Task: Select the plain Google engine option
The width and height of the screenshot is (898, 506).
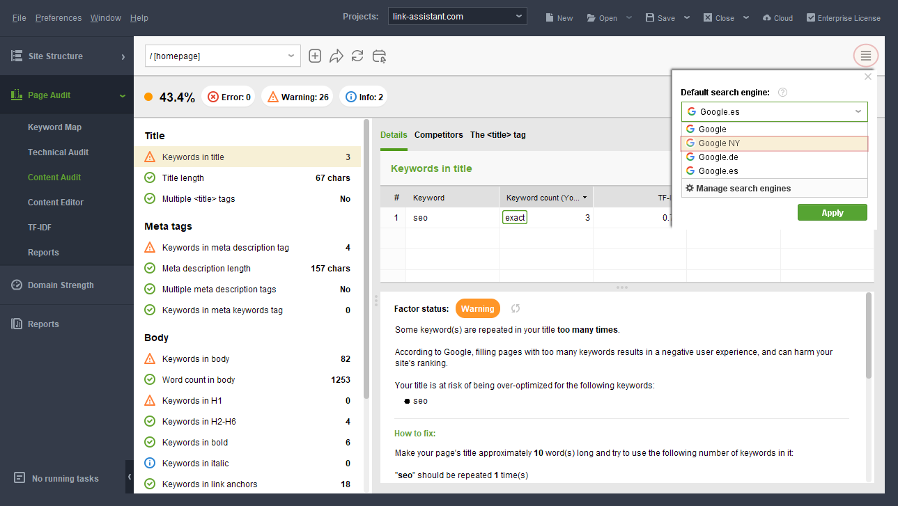Action: 775,129
